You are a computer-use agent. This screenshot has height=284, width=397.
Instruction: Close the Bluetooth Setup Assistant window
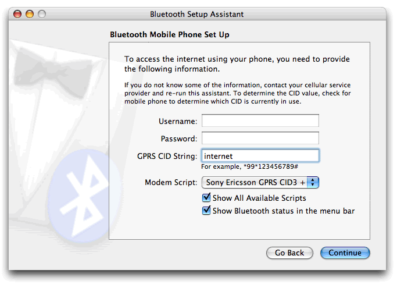click(x=17, y=13)
